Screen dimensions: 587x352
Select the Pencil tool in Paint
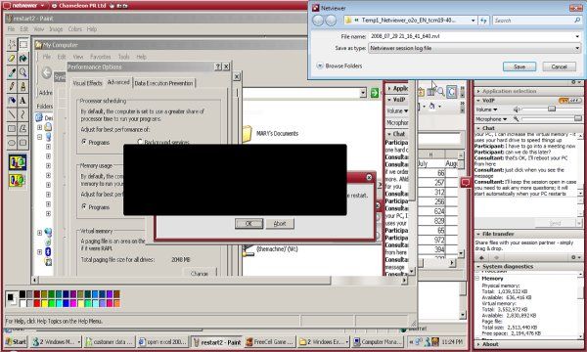pyautogui.click(x=12, y=86)
